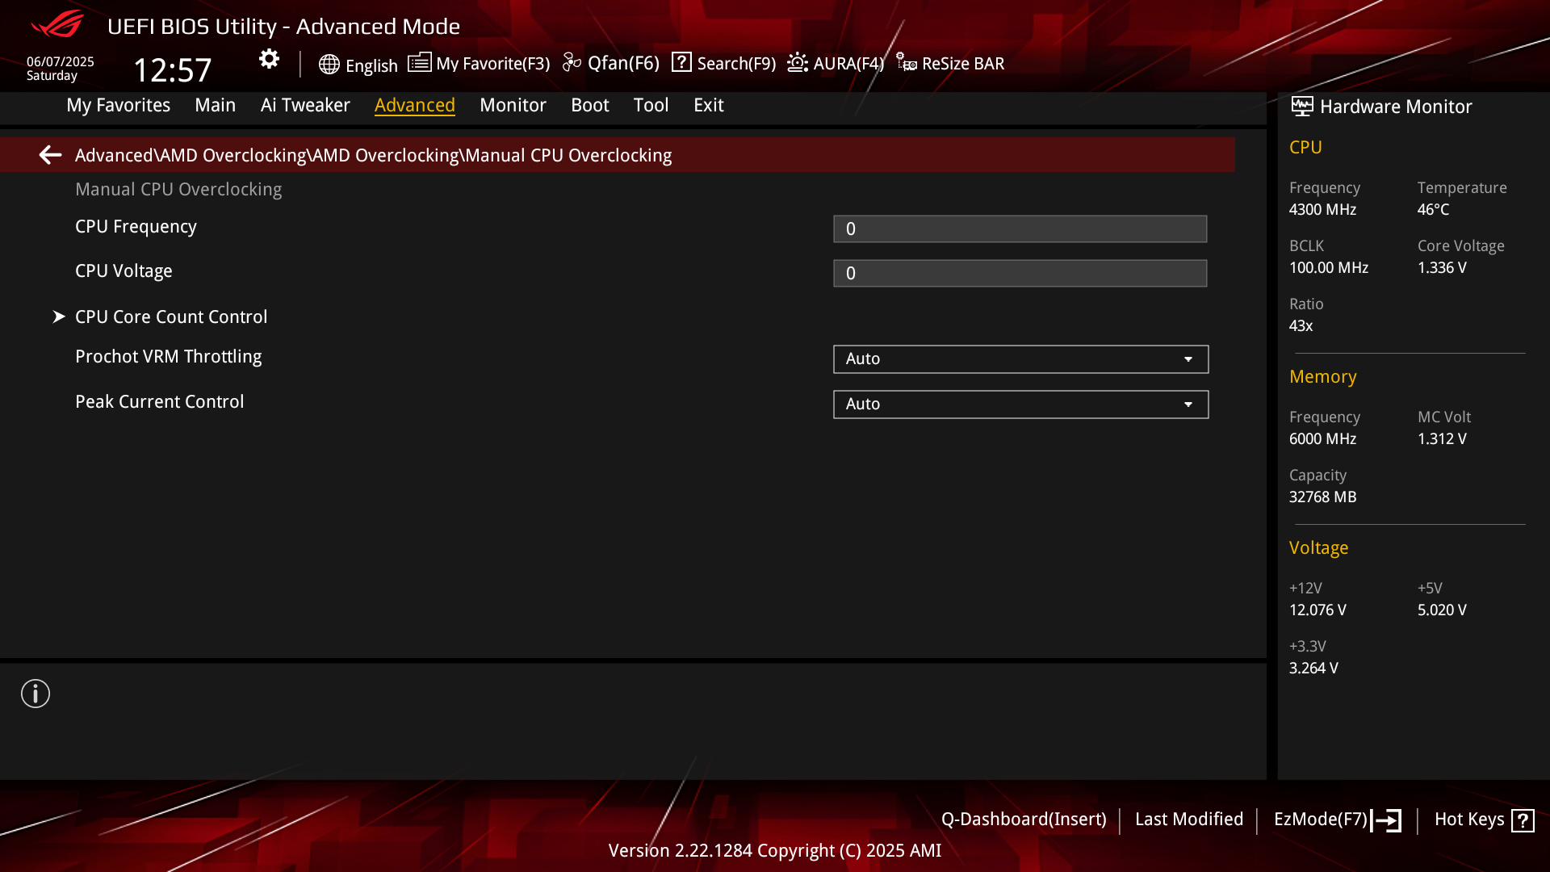Click the Search question mark icon
The width and height of the screenshot is (1550, 872).
coord(681,62)
